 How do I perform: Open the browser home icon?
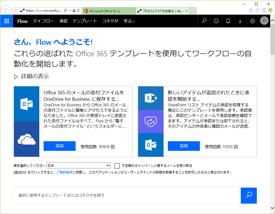click(x=251, y=10)
